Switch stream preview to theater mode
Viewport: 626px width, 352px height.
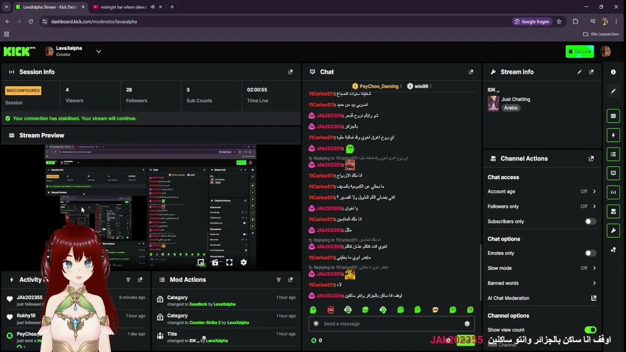(x=215, y=263)
